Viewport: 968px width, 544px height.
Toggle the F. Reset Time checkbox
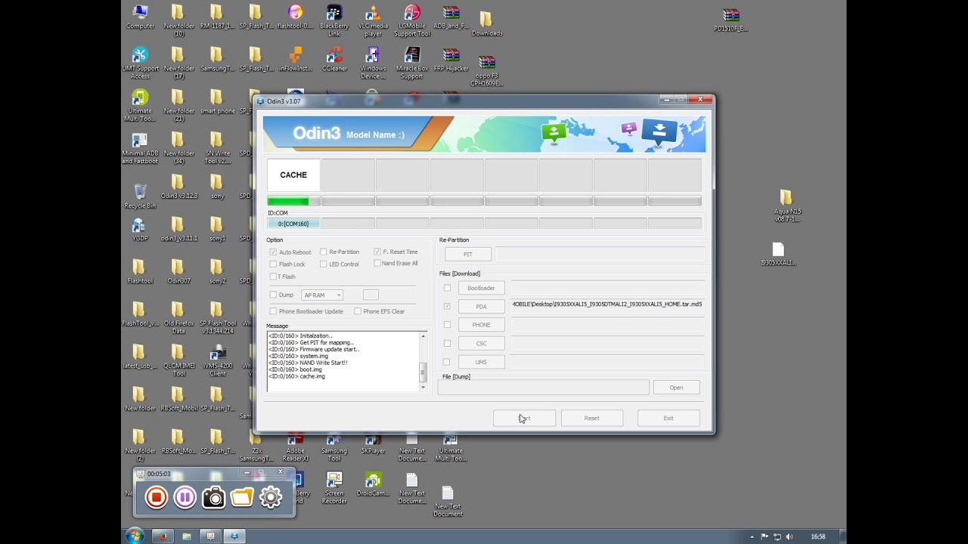click(377, 252)
